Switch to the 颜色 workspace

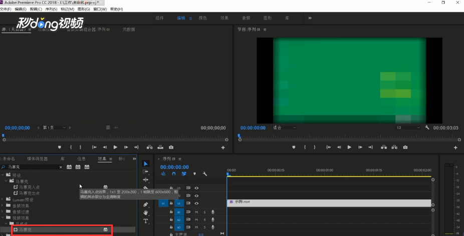tap(203, 18)
